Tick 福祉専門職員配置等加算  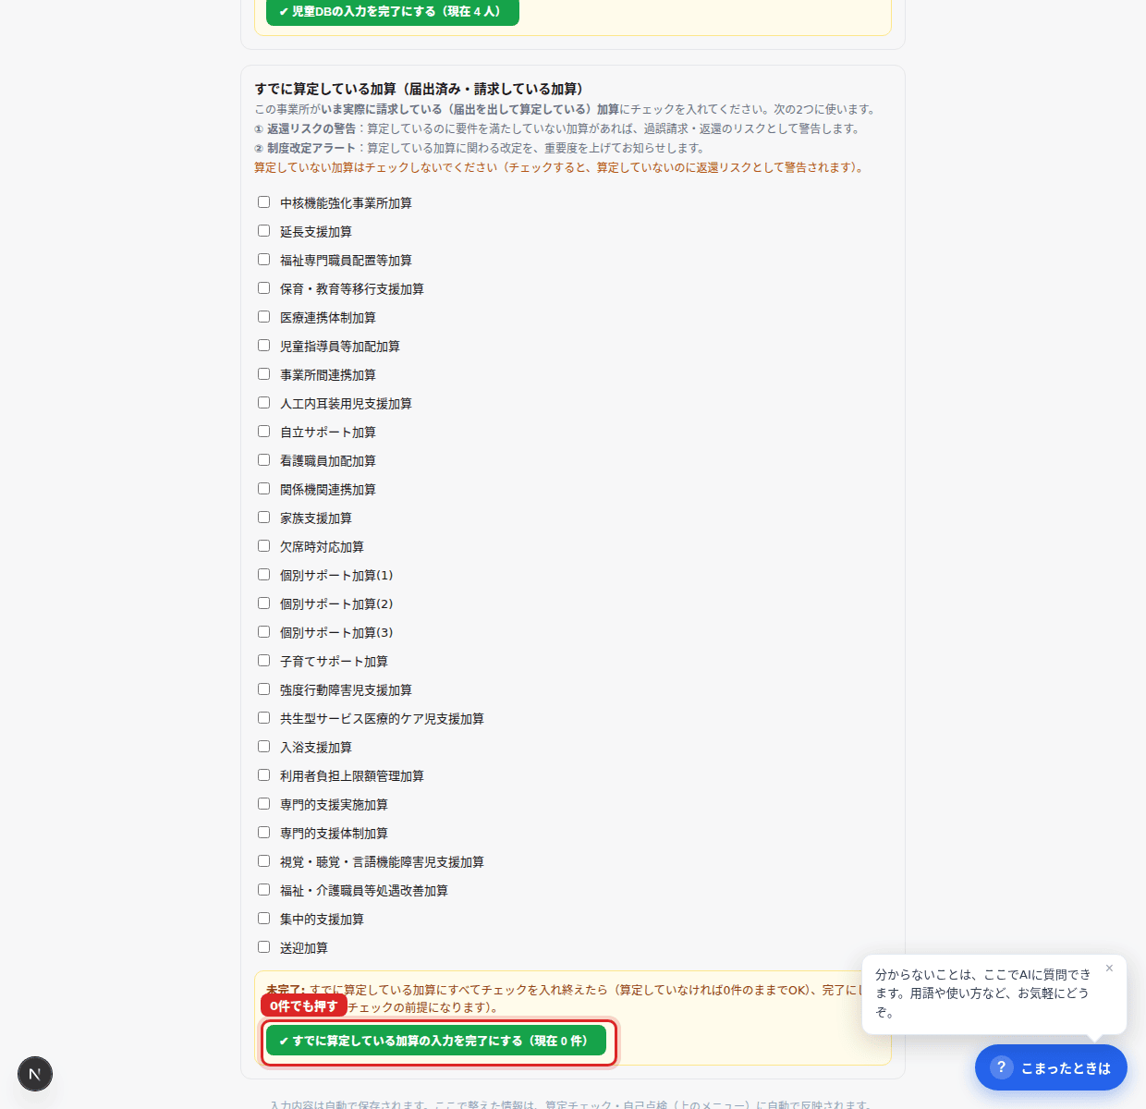[263, 260]
